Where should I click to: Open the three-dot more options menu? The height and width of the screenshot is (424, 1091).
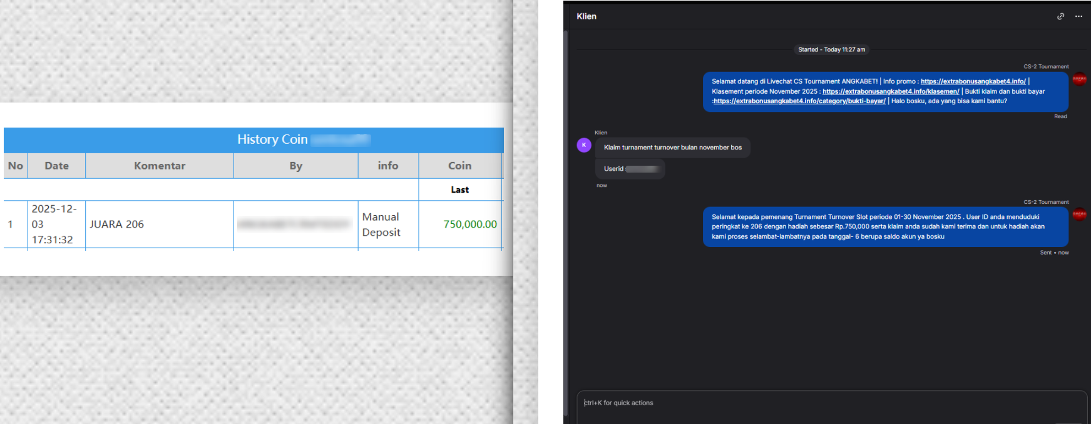click(1078, 16)
